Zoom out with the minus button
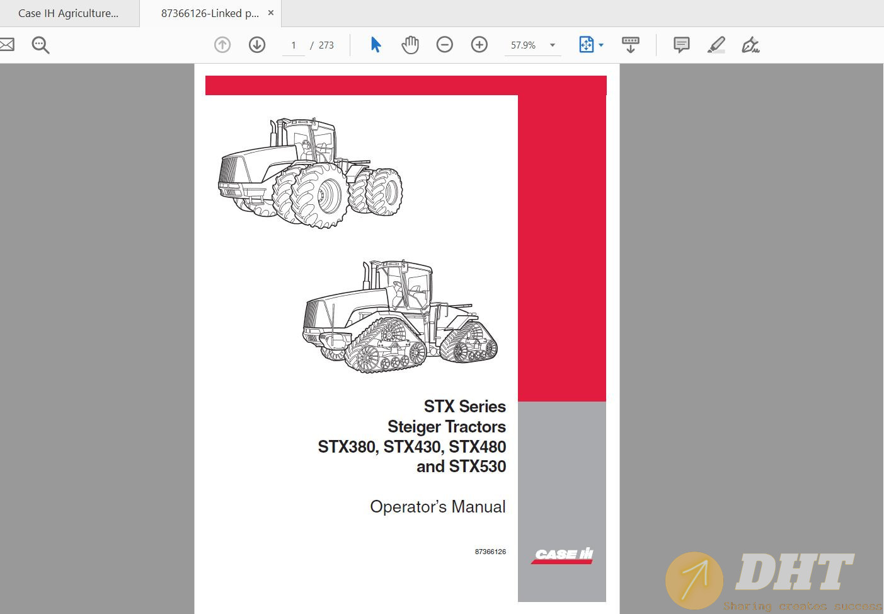The width and height of the screenshot is (884, 614). click(445, 45)
